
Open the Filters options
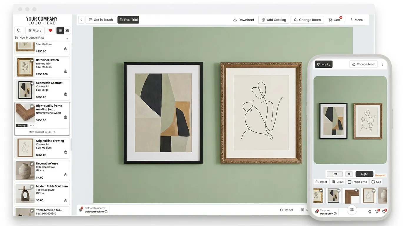(35, 30)
